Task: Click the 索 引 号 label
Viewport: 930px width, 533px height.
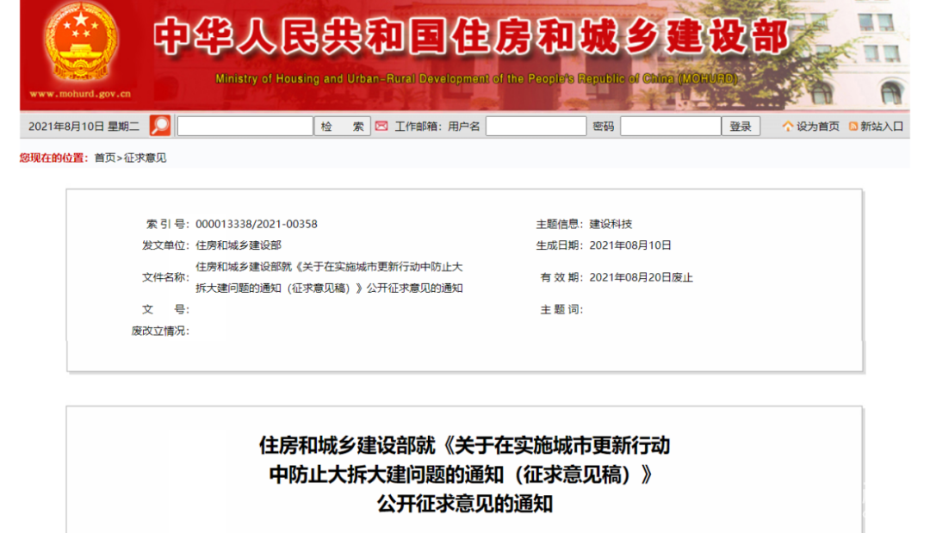Action: (168, 224)
